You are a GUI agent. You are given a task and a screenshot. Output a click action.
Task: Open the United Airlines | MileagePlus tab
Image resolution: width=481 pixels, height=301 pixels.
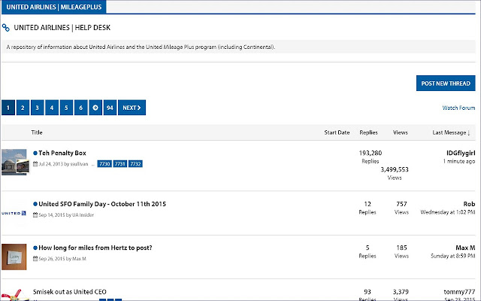pos(53,7)
